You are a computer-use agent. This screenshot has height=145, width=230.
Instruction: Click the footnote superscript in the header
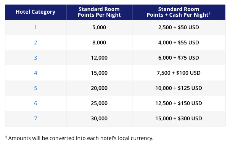point(210,14)
